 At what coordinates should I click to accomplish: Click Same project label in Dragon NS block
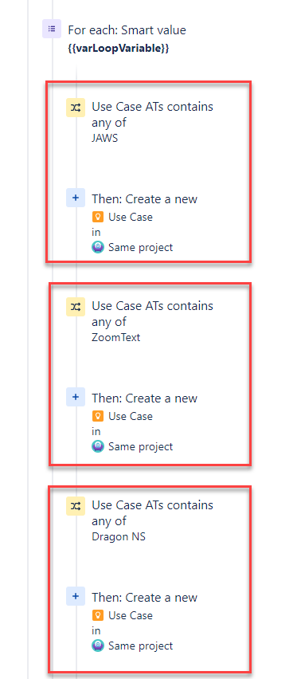[140, 646]
